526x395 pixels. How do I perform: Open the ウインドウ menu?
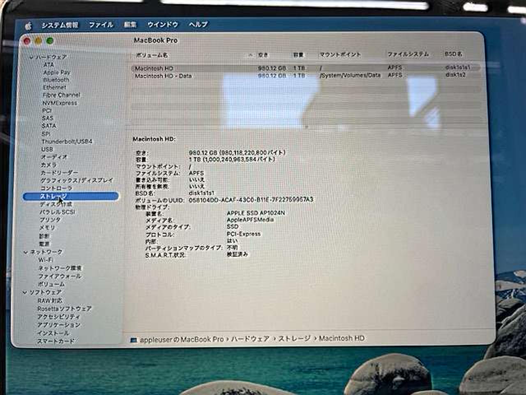click(x=162, y=25)
